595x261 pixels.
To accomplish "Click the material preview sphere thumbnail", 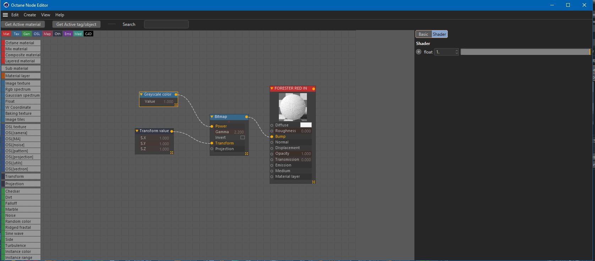I will 293,107.
